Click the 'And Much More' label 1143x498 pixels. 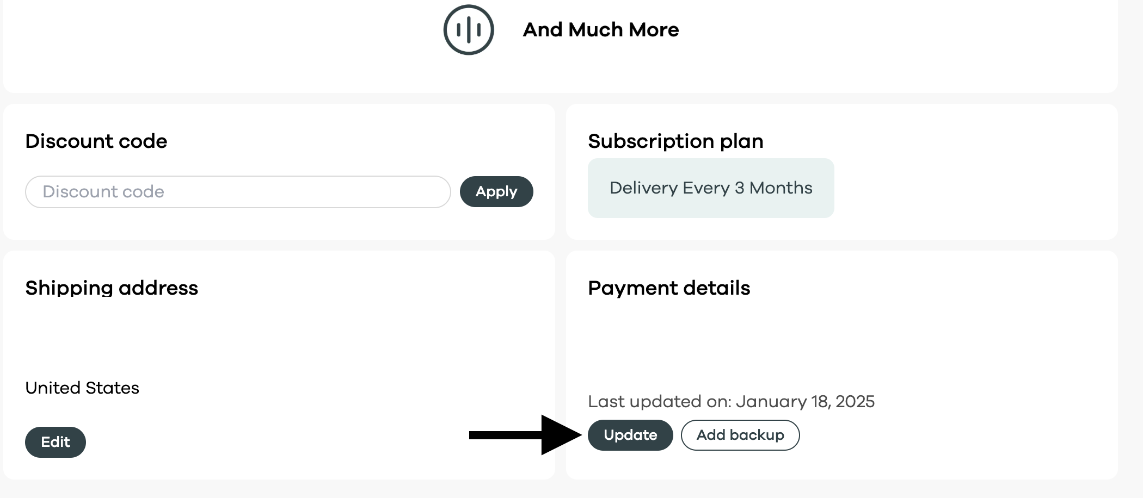[x=600, y=29]
